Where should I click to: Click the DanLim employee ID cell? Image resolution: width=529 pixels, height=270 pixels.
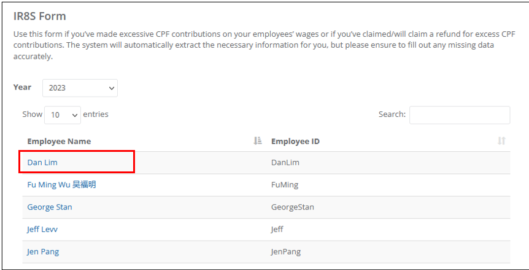click(285, 163)
